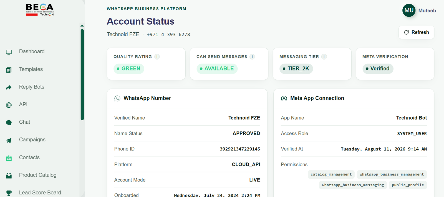Click the Lead Score Board trophy icon
The width and height of the screenshot is (444, 197).
click(9, 193)
